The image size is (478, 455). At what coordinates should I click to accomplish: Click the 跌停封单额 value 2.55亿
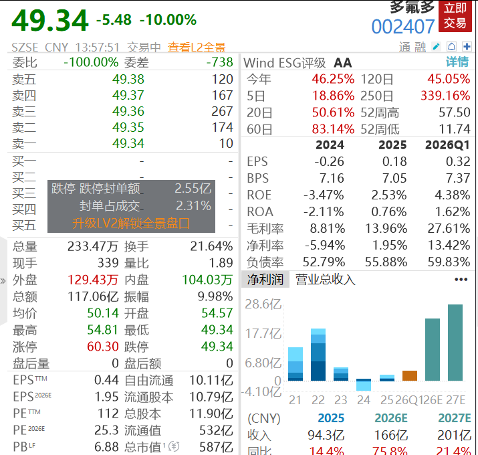tap(193, 189)
